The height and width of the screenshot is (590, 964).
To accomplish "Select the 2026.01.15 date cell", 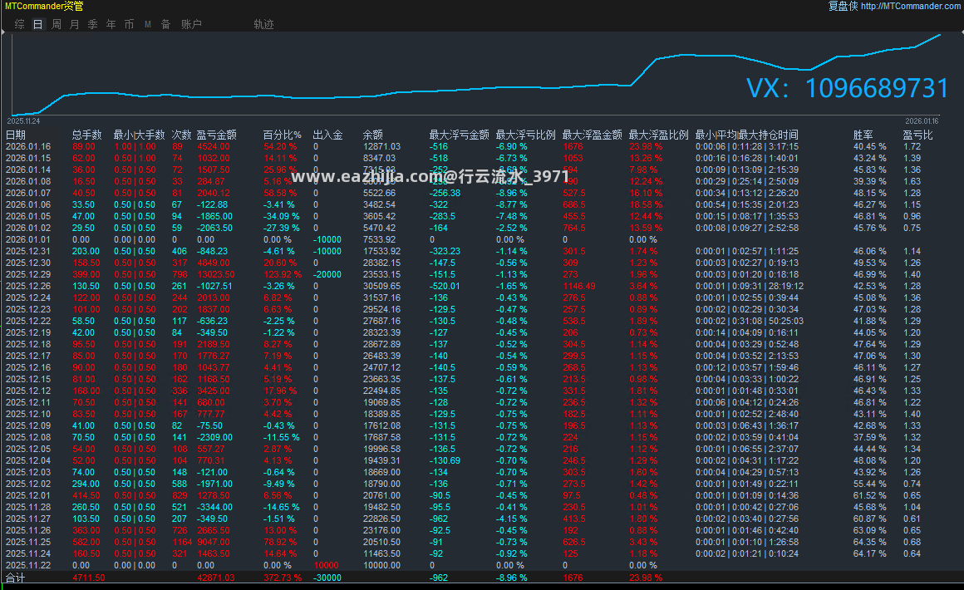I will tap(28, 158).
